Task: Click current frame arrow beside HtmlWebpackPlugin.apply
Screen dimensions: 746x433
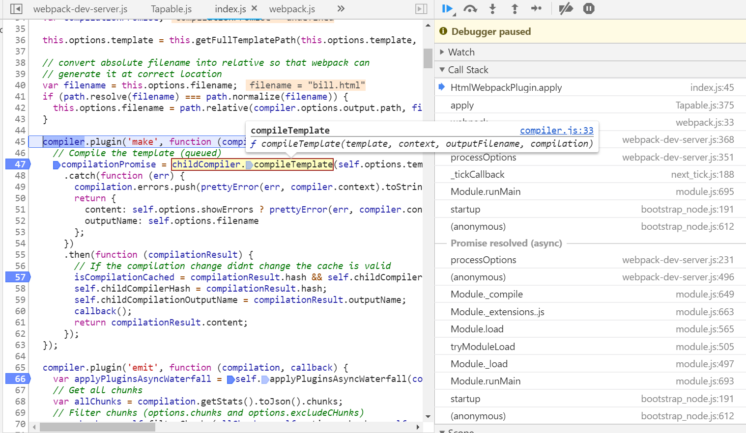Action: (x=442, y=87)
